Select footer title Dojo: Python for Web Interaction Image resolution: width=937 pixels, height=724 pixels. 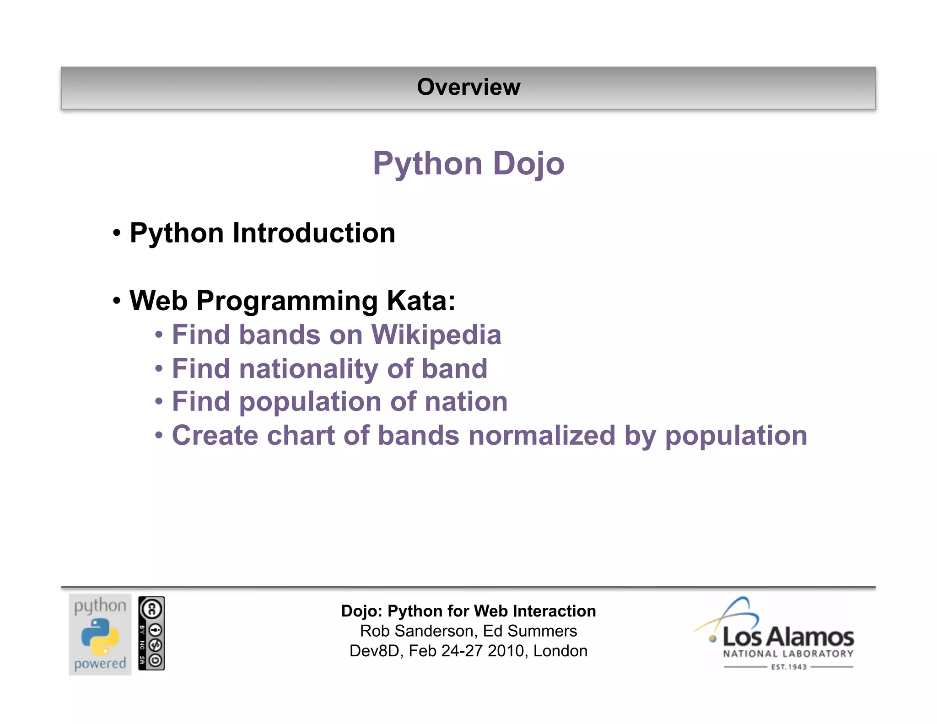(x=468, y=611)
